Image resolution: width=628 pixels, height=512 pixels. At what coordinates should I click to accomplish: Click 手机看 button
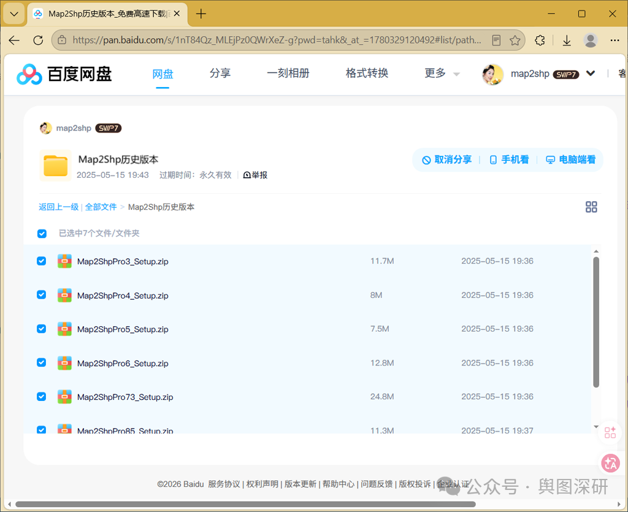[509, 159]
